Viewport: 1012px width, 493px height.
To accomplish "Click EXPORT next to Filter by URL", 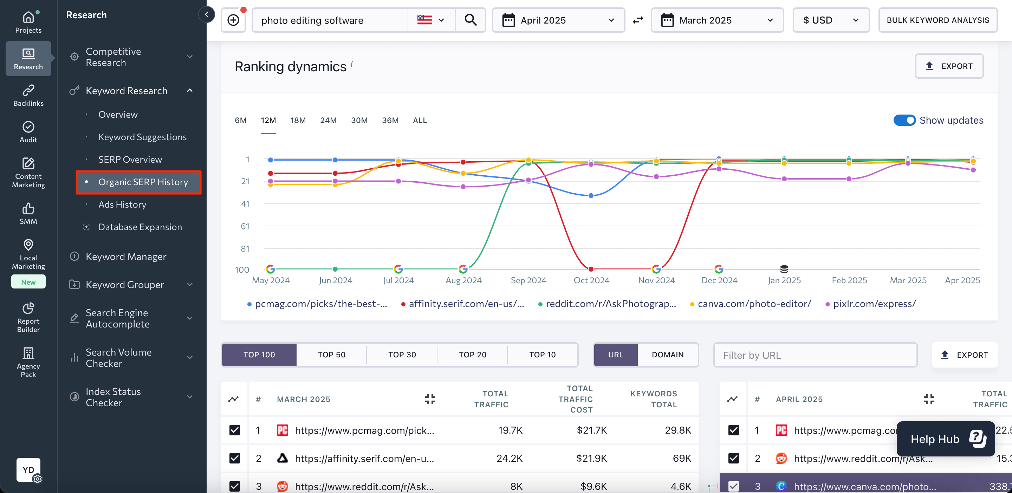I will 965,355.
